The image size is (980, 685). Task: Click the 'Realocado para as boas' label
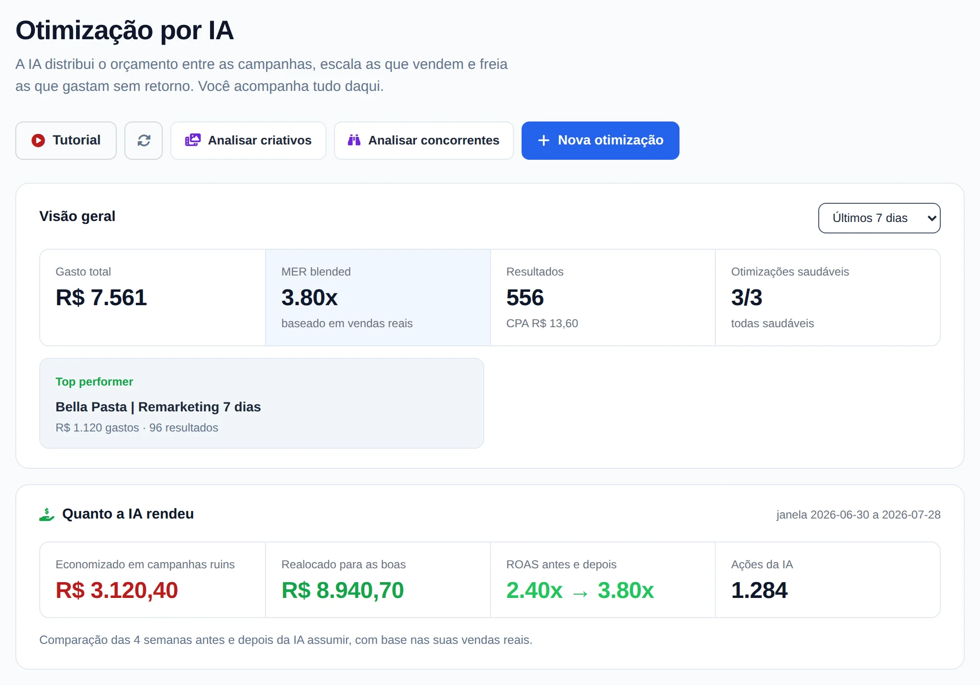click(x=344, y=564)
